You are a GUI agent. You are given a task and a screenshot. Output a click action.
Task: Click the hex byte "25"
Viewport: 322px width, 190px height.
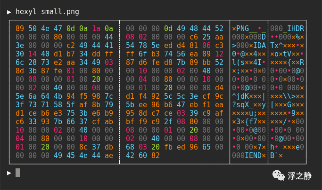click(x=206, y=37)
